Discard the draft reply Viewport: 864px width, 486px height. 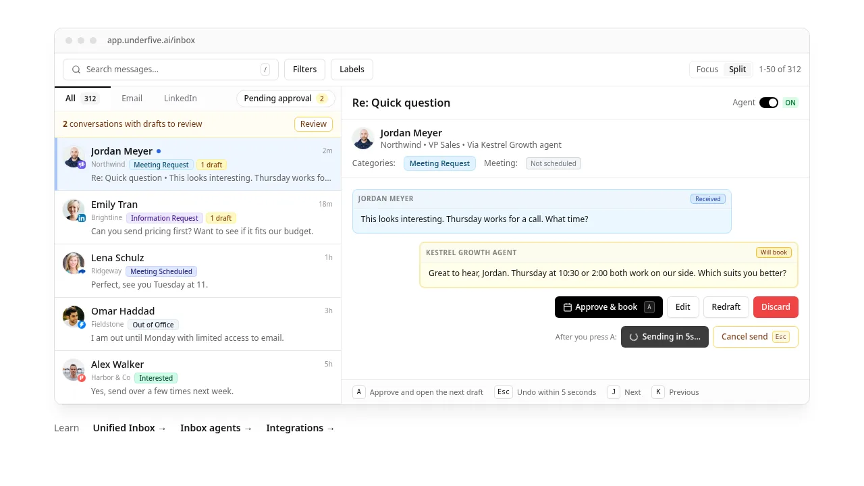[x=776, y=307]
